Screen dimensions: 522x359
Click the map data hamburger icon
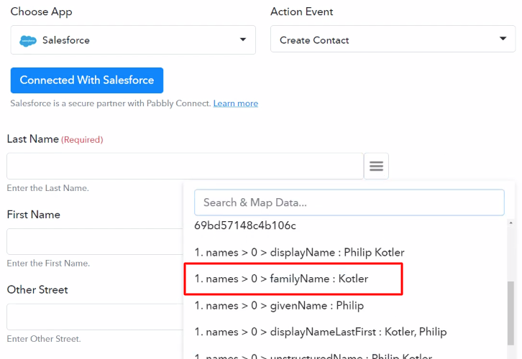(376, 166)
